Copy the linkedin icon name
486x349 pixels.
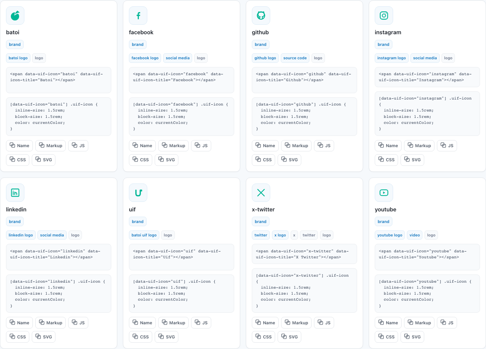[19, 323]
